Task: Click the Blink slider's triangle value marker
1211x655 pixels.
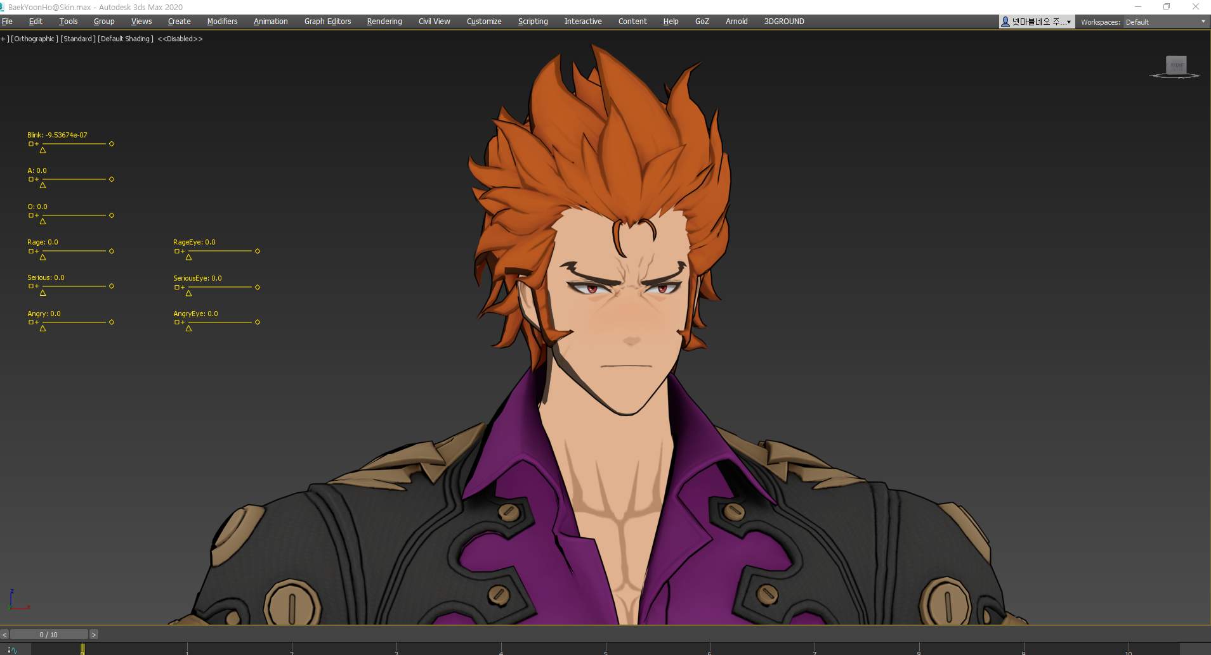Action: tap(43, 150)
